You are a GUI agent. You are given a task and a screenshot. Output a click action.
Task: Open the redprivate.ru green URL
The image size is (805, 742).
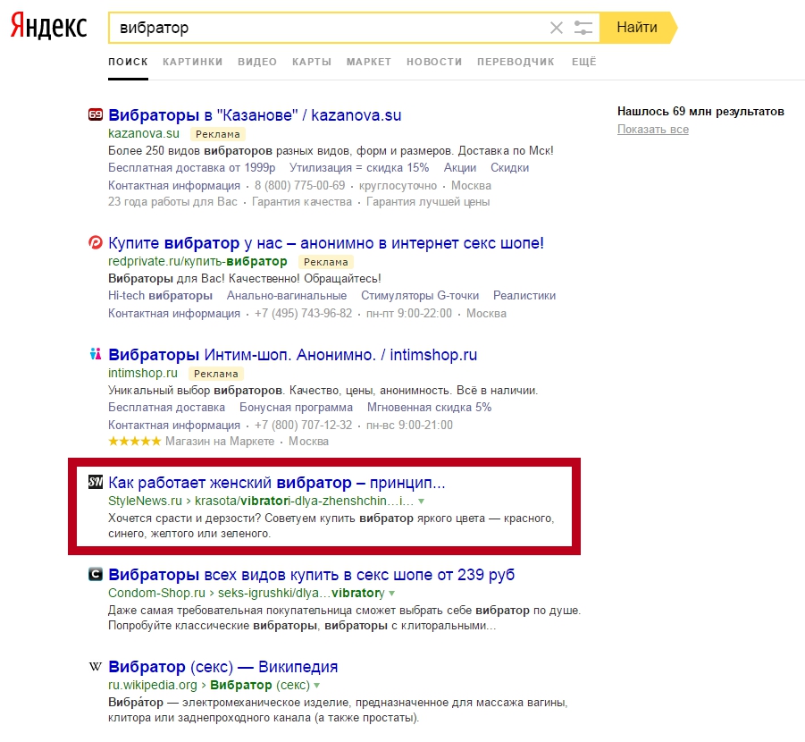pos(197,262)
